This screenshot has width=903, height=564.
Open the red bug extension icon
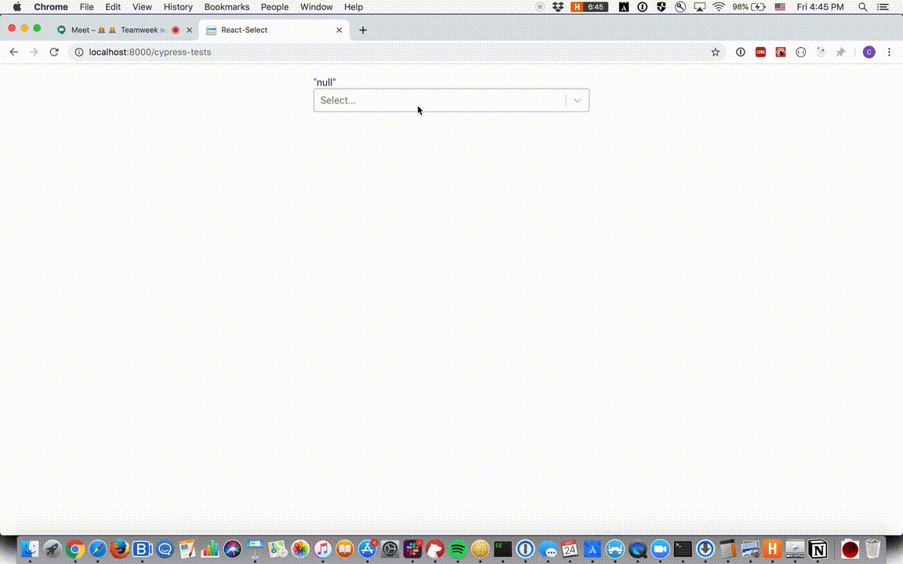point(781,52)
